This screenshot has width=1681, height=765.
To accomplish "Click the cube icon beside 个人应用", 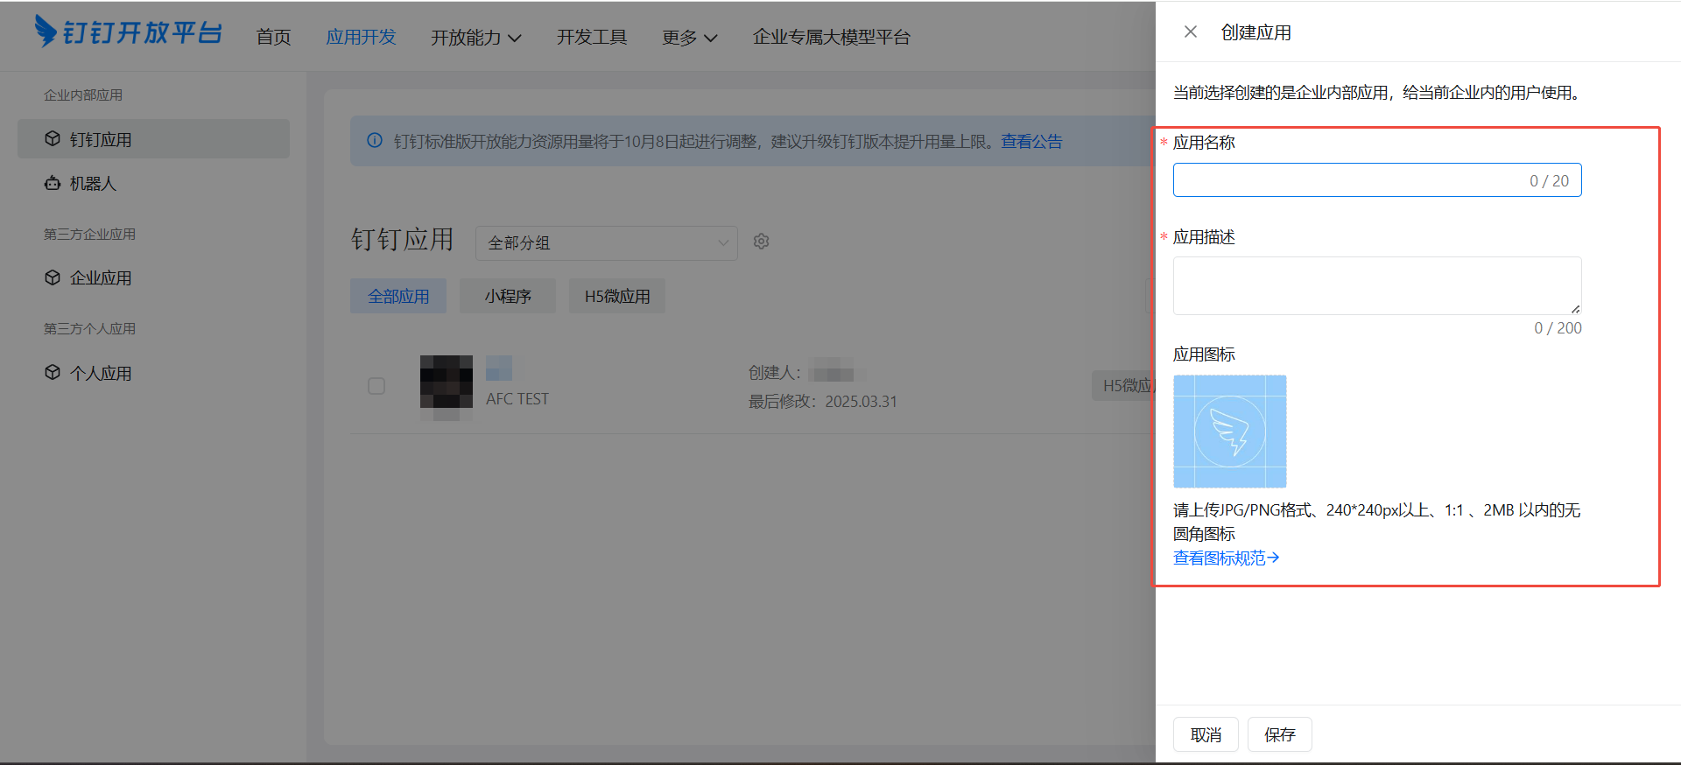I will [53, 372].
